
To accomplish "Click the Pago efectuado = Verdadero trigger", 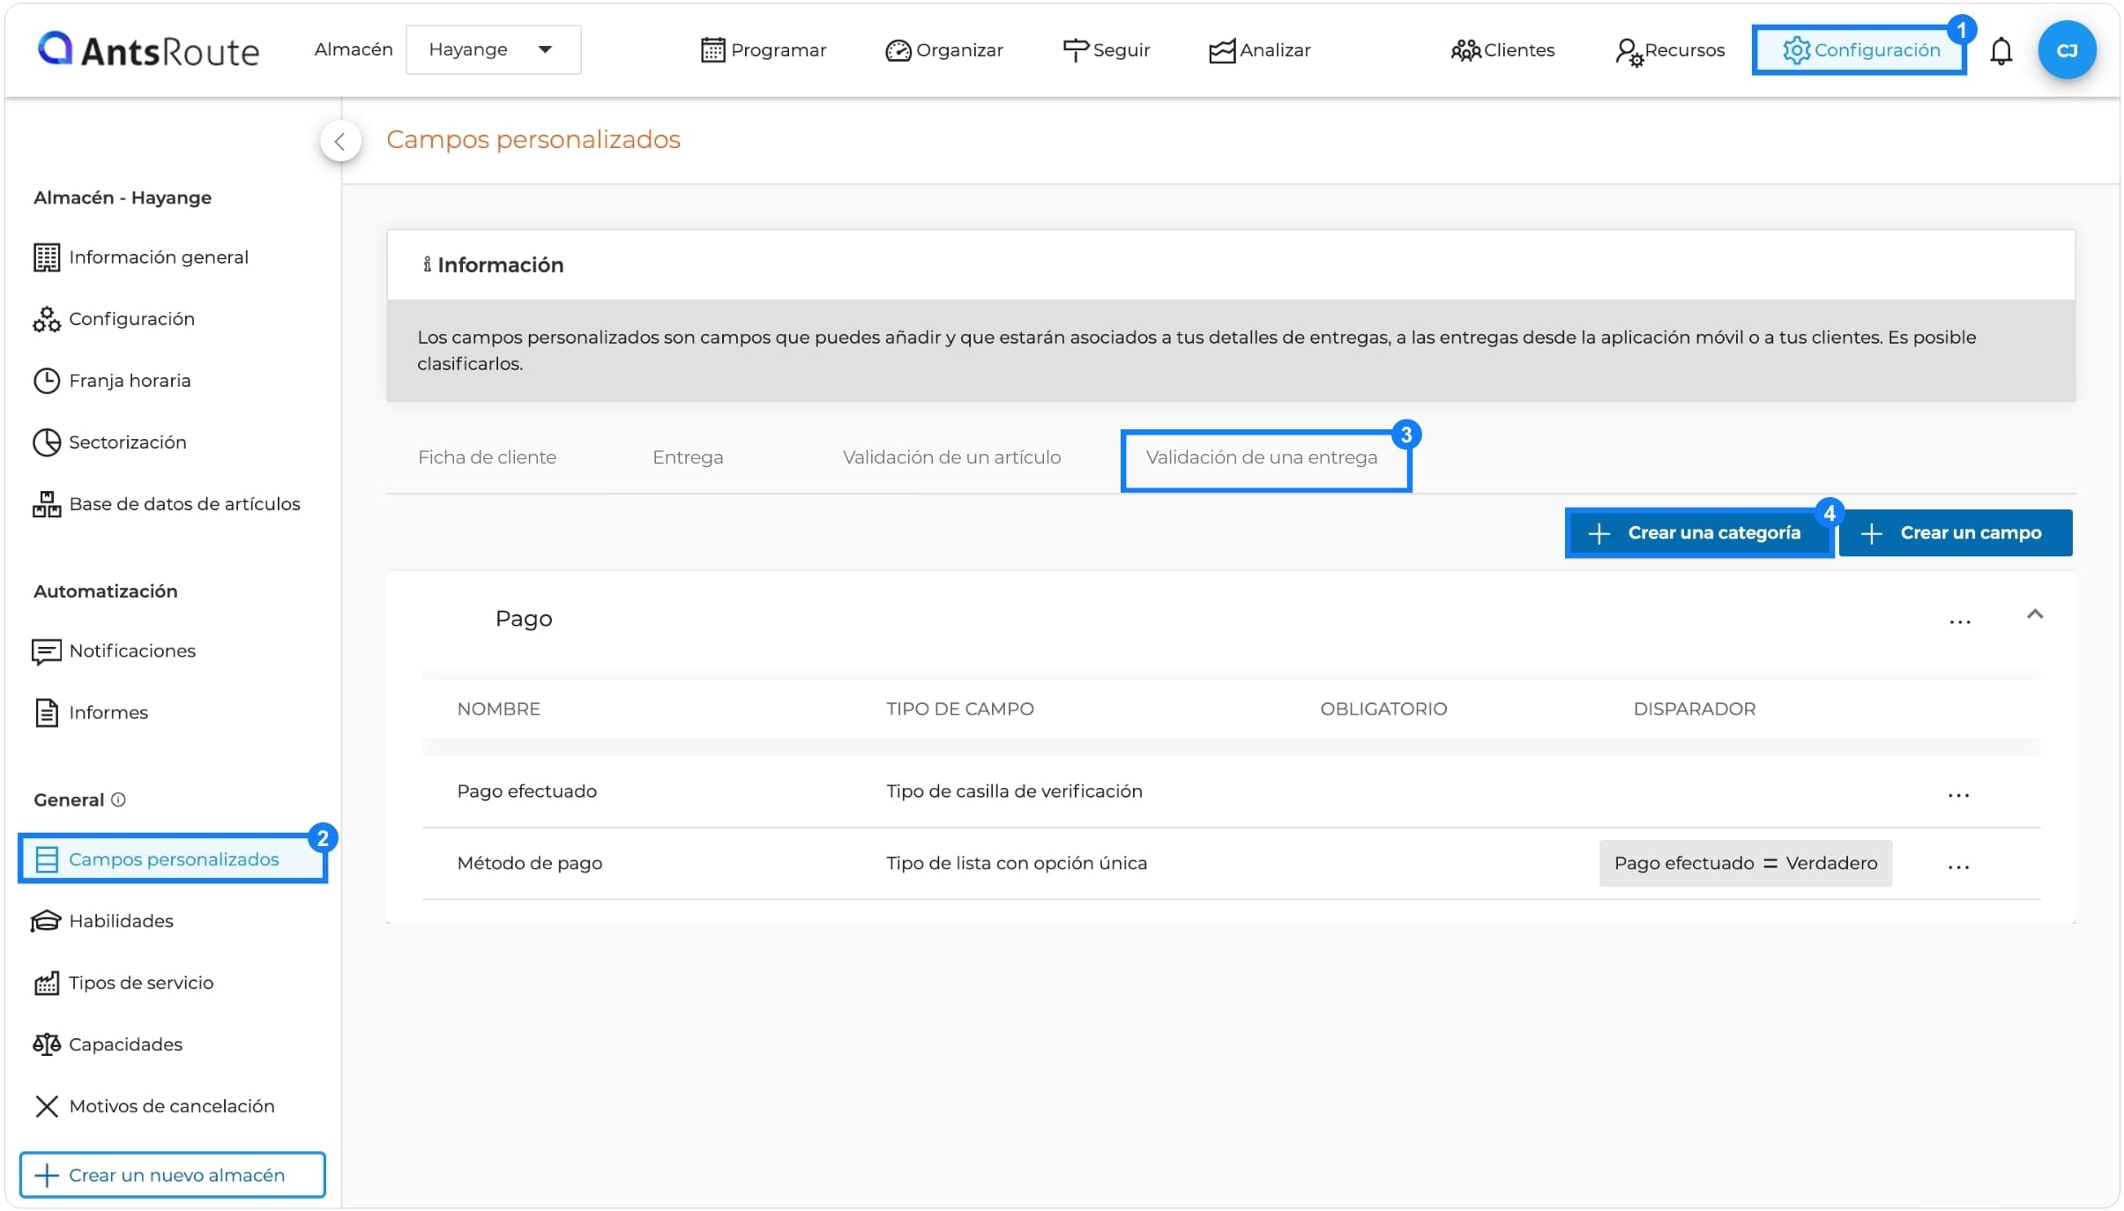I will pyautogui.click(x=1746, y=864).
